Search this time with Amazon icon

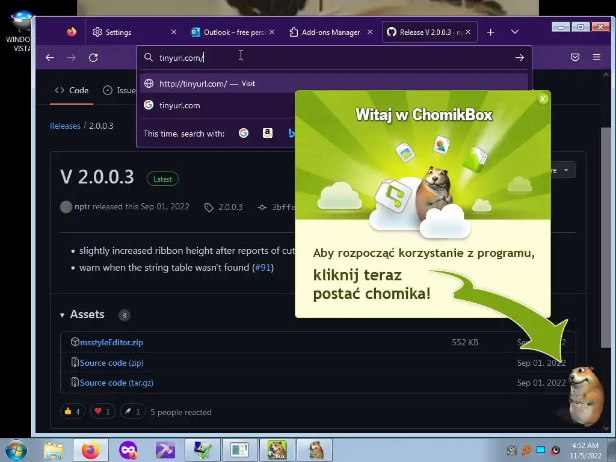pyautogui.click(x=268, y=133)
